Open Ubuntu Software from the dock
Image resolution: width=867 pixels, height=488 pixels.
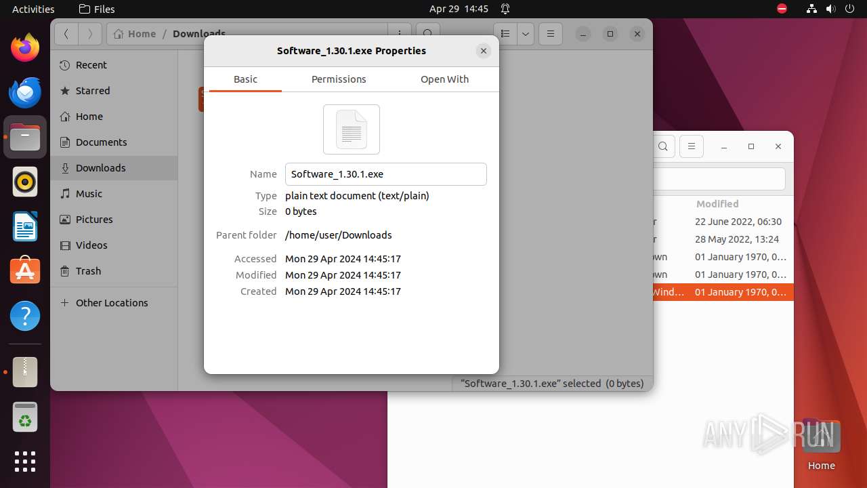(25, 271)
